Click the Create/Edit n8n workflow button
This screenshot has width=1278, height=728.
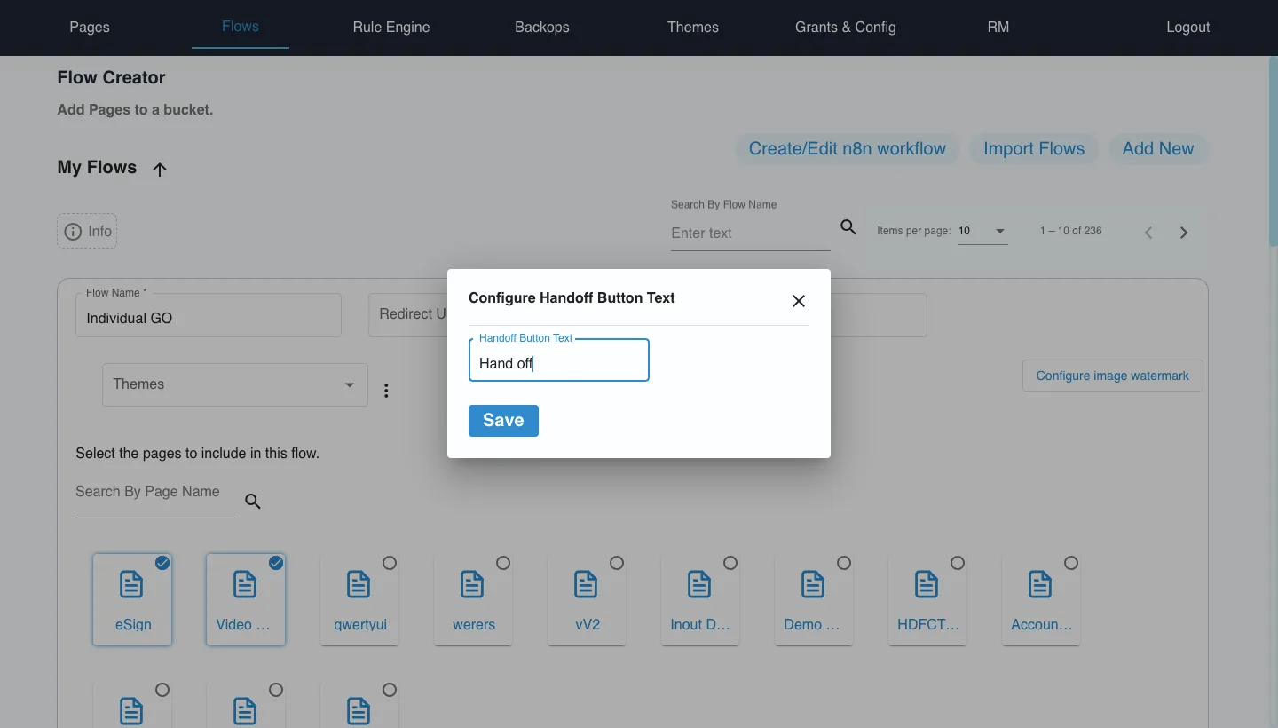coord(848,149)
